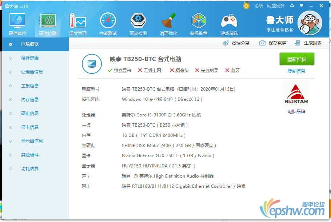Click the 扫描时间 2020年01月13日 text

click(206, 89)
